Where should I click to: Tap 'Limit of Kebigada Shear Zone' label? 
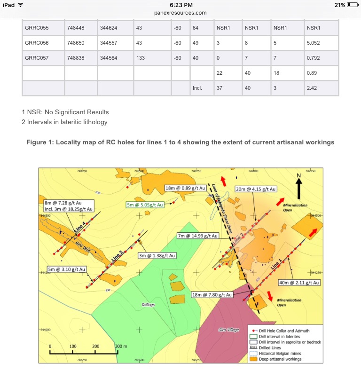tap(222, 209)
